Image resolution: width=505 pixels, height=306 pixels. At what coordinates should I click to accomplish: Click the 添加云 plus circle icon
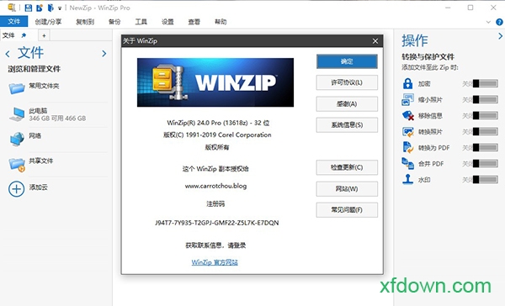17,189
